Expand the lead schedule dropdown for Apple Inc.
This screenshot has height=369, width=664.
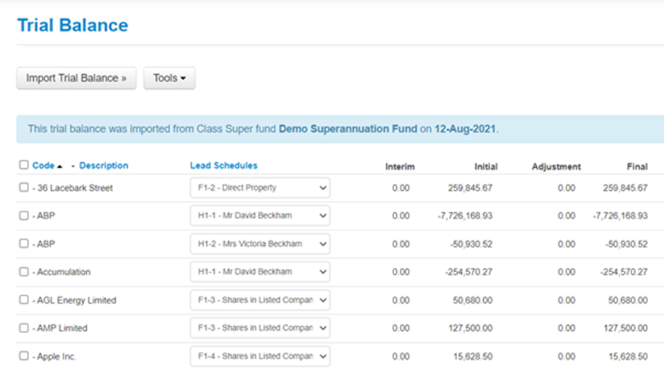click(x=259, y=356)
